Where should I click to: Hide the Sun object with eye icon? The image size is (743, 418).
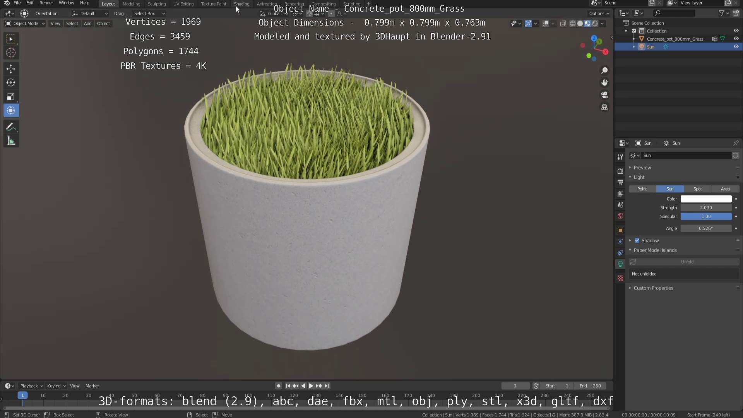pyautogui.click(x=736, y=47)
